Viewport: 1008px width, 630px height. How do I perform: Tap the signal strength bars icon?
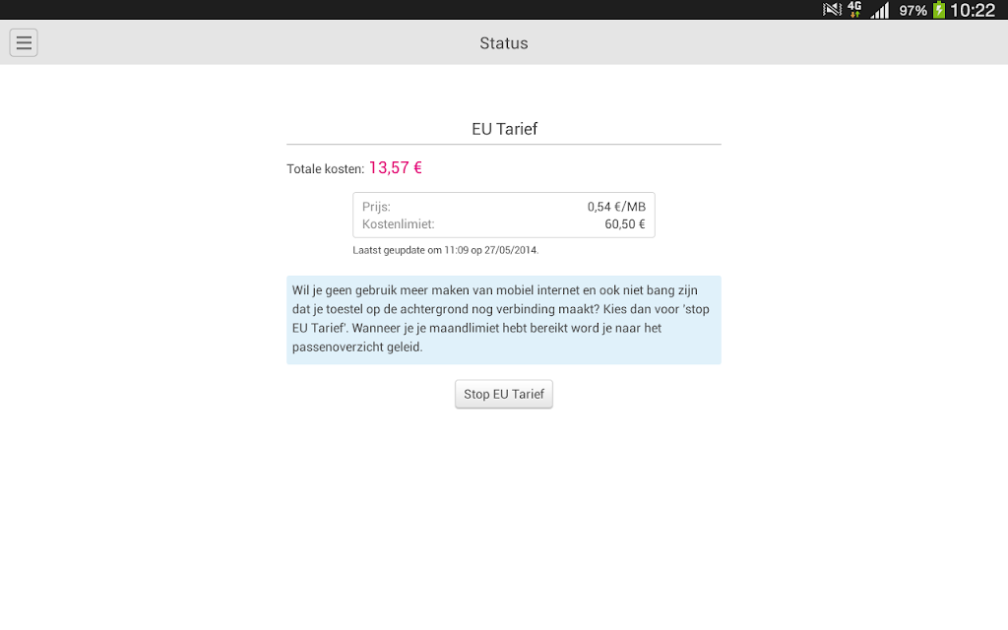click(880, 10)
